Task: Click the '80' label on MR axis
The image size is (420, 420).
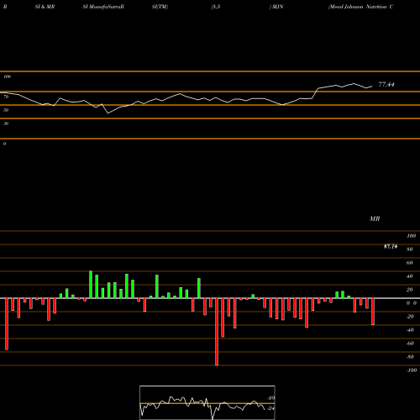Action: 410,249
